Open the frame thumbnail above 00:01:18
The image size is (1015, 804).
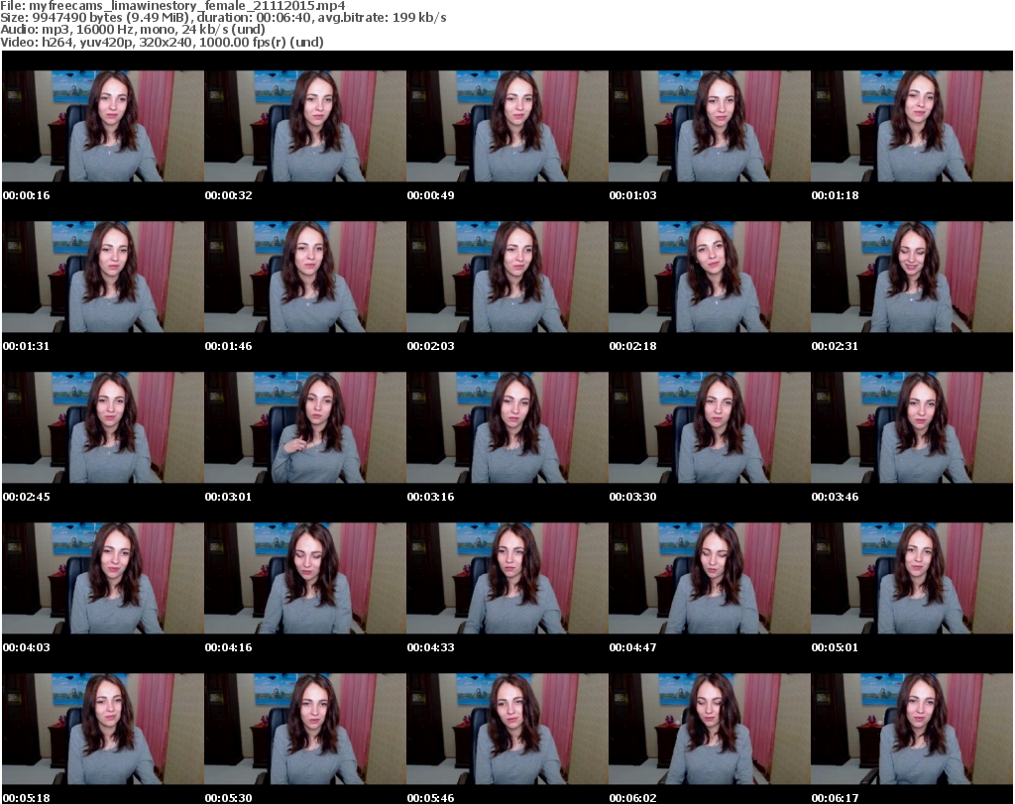pyautogui.click(x=912, y=126)
